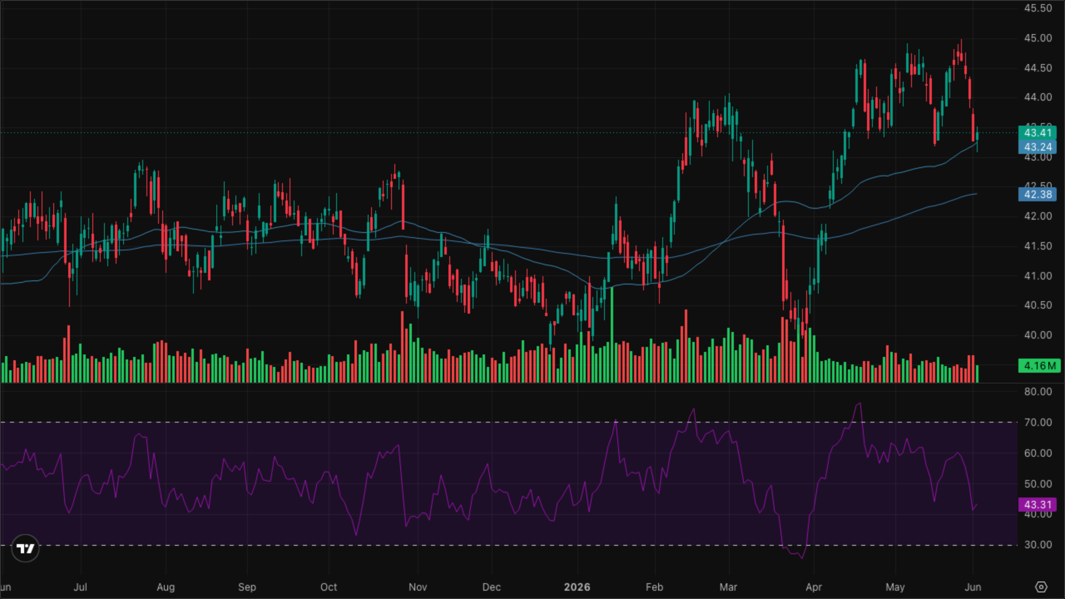
Task: Click the 70.00 RSI scale label
Action: click(1038, 422)
